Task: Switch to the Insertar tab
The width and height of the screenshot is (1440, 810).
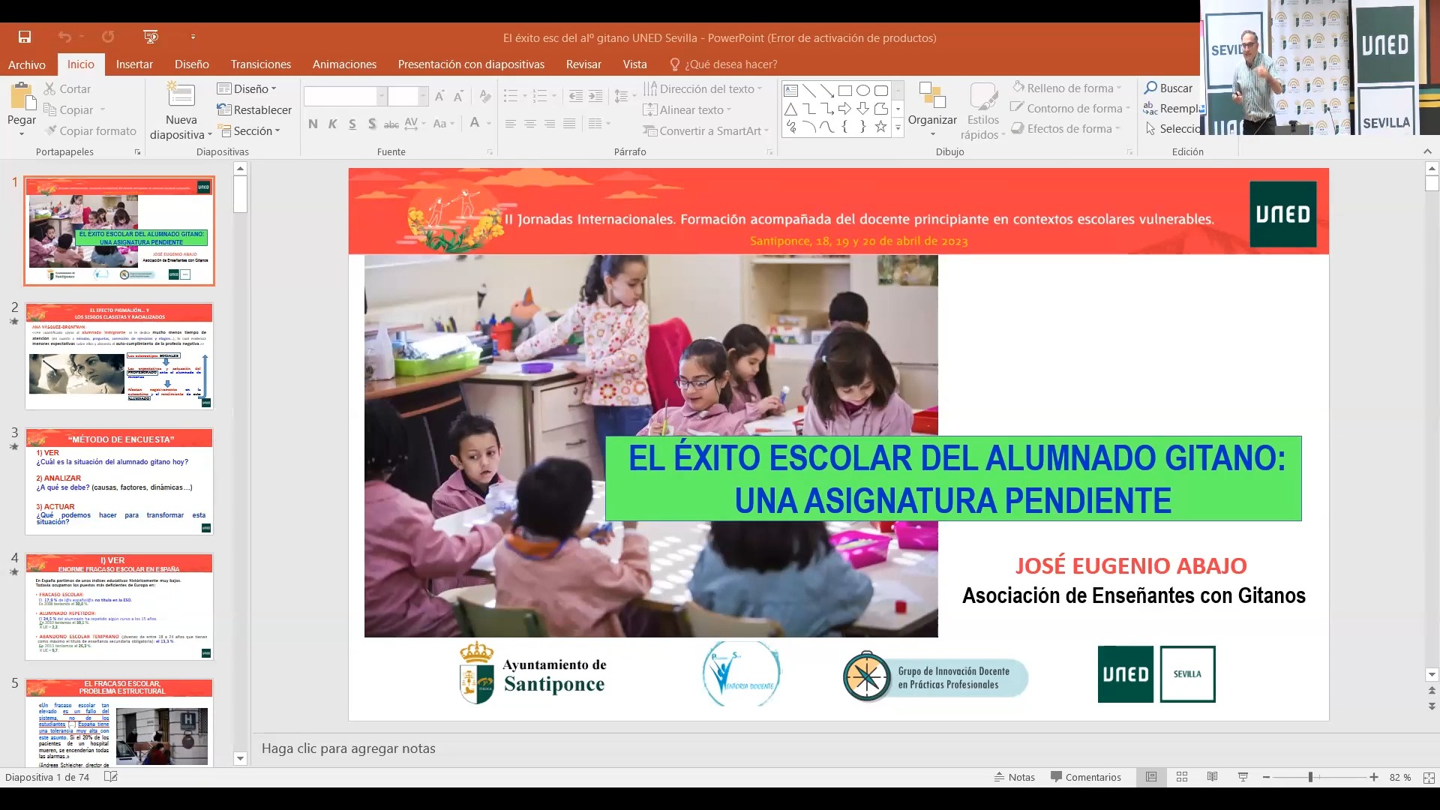Action: [x=134, y=64]
